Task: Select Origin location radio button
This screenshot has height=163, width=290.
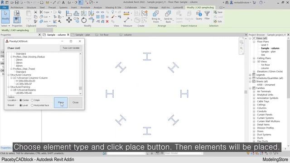Action: click(32, 100)
